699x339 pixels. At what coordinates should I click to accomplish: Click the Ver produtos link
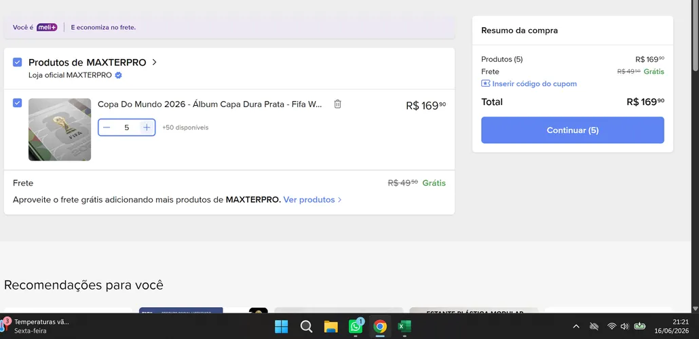coord(312,199)
